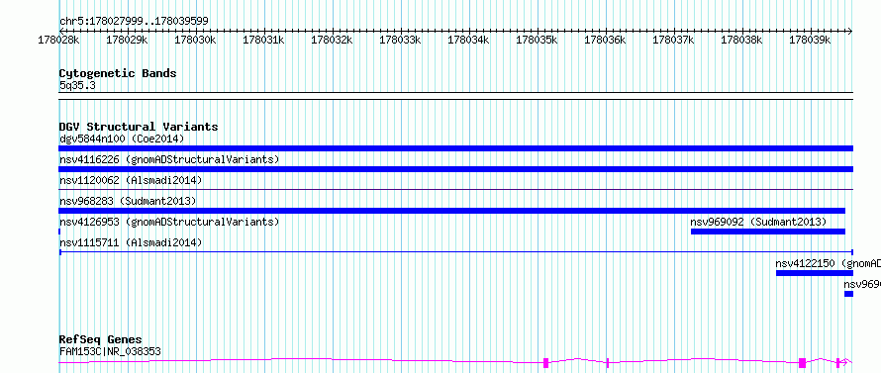This screenshot has height=373, width=881.
Task: Click the nsv968283 (Sudmant2013) blue bar
Action: [451, 211]
